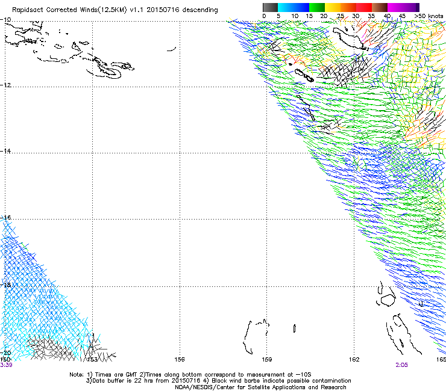Click the 156 longitude axis label

coord(180,360)
